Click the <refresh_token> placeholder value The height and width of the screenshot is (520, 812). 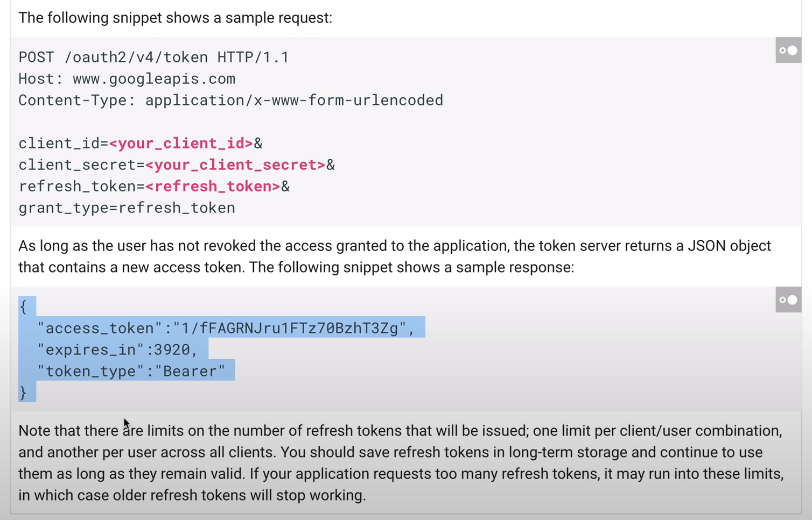(213, 187)
